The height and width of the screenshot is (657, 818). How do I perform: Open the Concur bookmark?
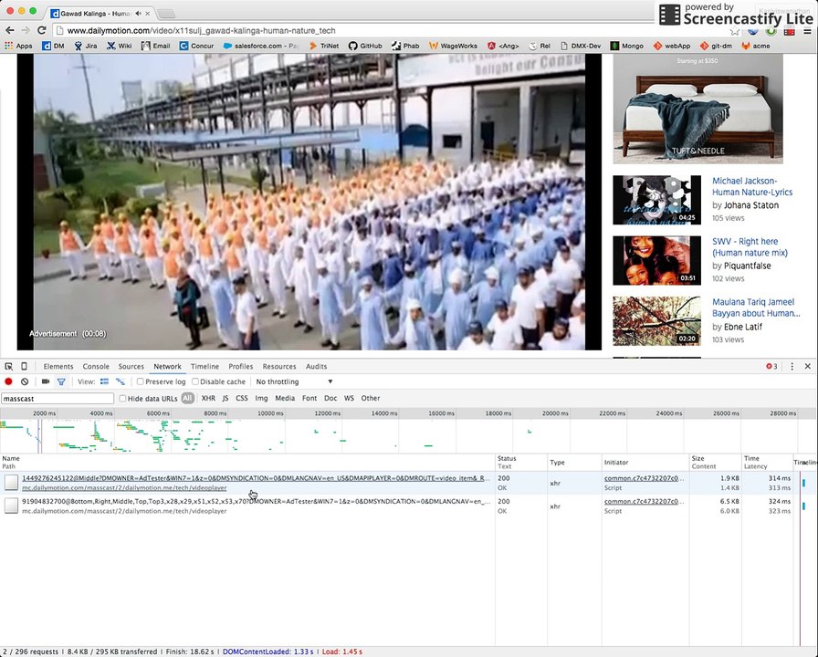click(196, 46)
